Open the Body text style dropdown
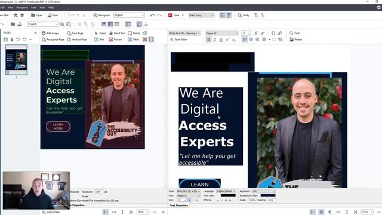Screen dimensions: 382x215 tap(184, 33)
